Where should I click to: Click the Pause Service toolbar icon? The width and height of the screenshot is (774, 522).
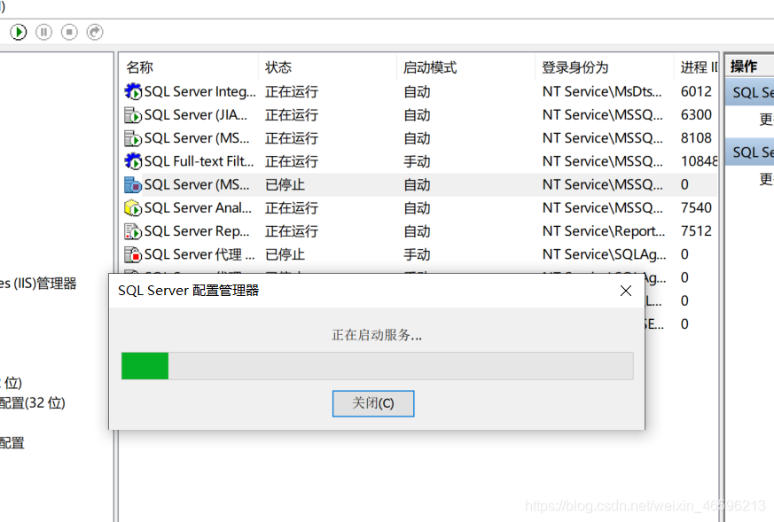pos(44,32)
